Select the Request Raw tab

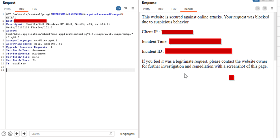coord(22,9)
